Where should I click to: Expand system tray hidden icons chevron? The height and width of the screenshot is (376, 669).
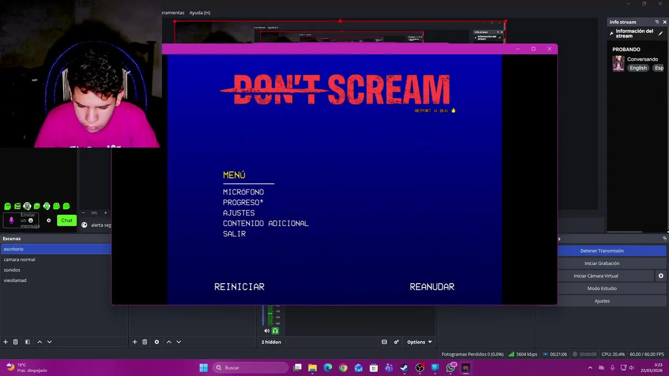tap(590, 368)
